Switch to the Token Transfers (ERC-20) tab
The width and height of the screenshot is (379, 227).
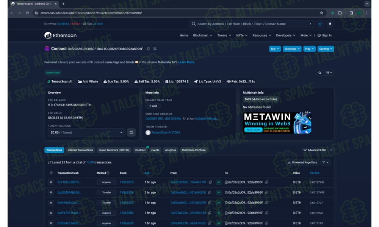pyautogui.click(x=114, y=150)
